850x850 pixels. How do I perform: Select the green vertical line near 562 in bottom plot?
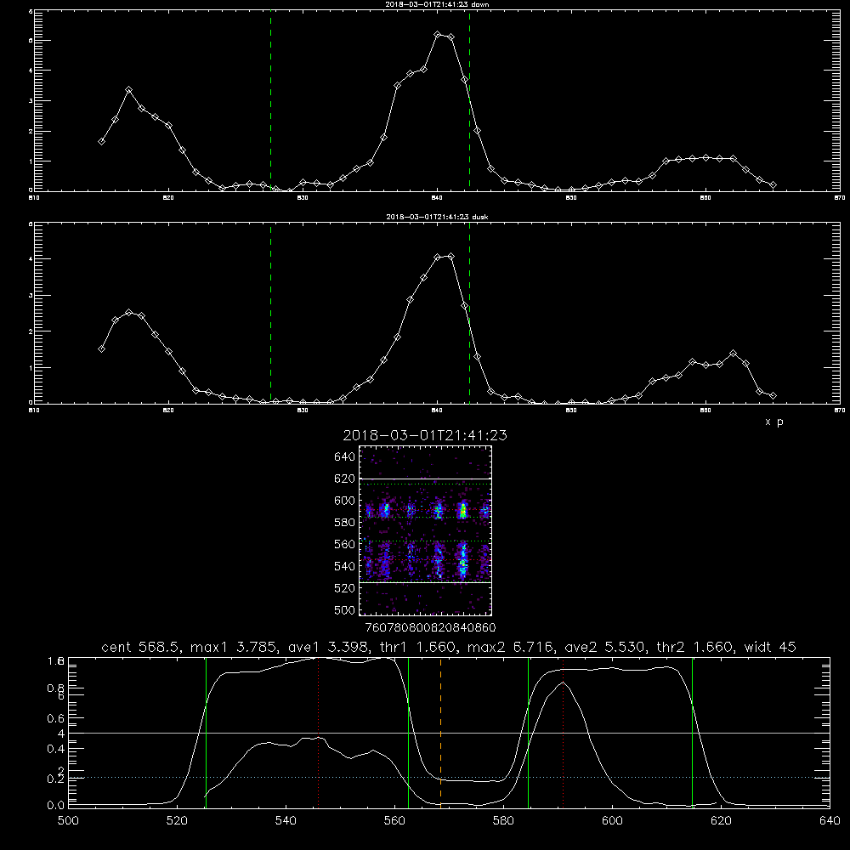click(x=408, y=732)
